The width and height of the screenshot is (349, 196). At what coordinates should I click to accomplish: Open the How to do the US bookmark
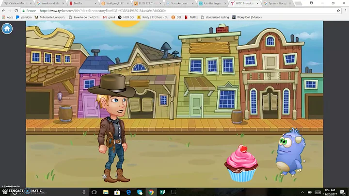click(x=84, y=17)
